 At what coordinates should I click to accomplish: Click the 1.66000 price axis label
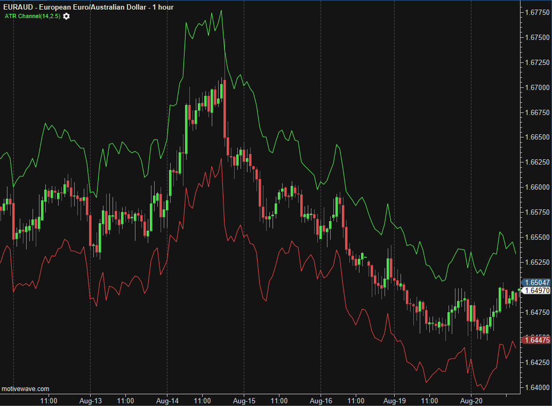[x=537, y=187]
